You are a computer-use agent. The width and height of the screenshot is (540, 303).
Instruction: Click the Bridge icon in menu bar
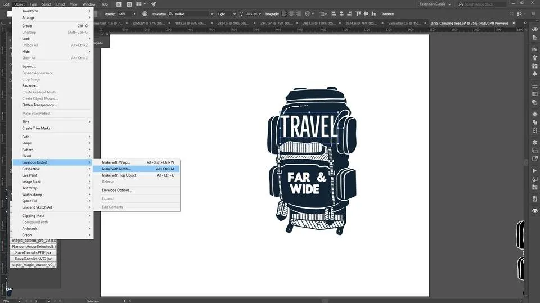(x=119, y=4)
